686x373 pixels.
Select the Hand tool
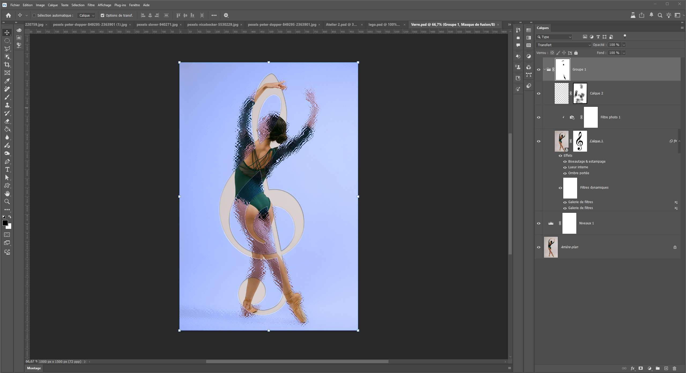click(x=7, y=193)
